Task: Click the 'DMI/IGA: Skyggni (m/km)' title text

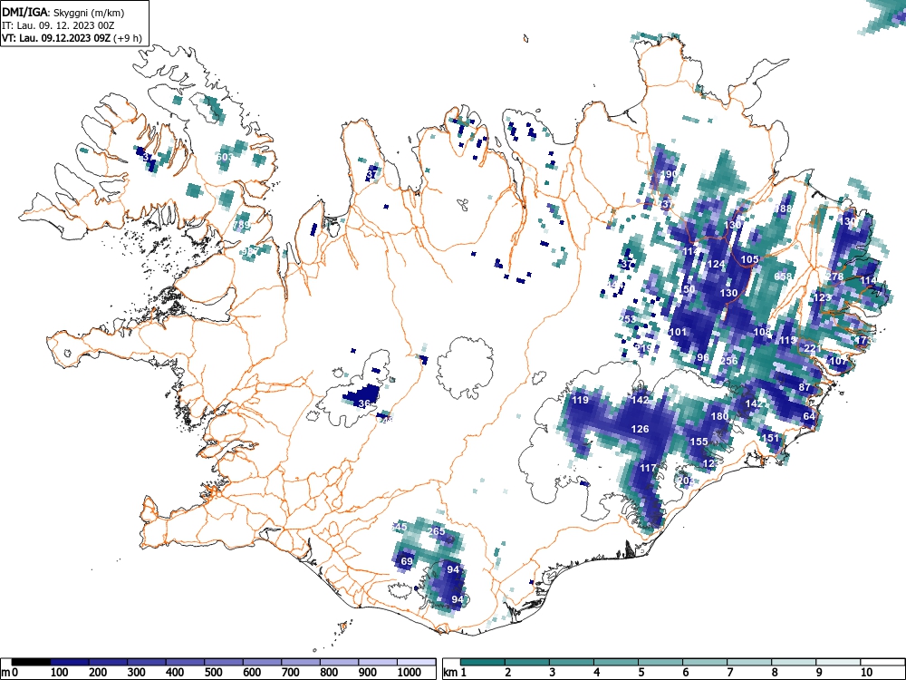Action: click(x=63, y=13)
